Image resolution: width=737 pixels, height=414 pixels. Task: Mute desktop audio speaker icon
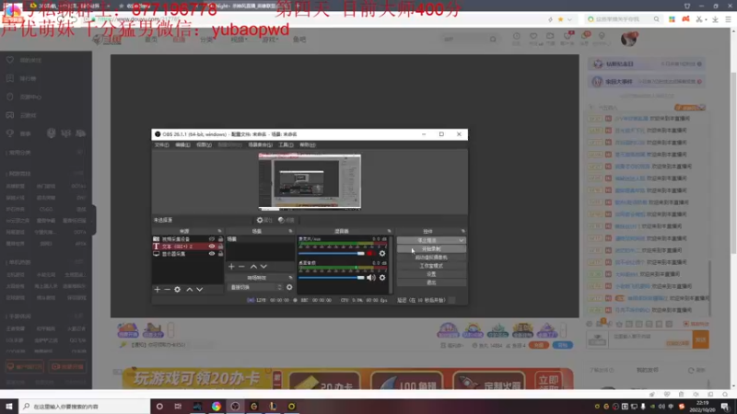pyautogui.click(x=371, y=278)
